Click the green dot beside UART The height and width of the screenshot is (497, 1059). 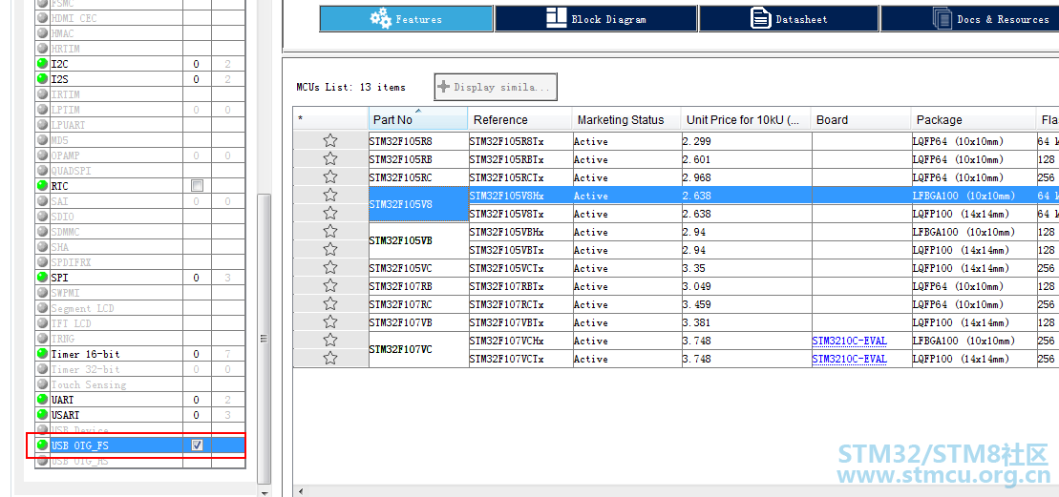pyautogui.click(x=43, y=400)
